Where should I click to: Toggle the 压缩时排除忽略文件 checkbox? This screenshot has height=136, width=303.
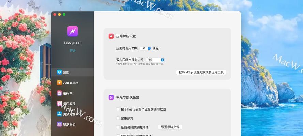118,127
